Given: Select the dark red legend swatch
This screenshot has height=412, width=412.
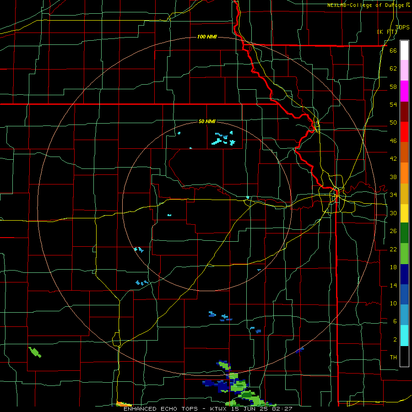Looking at the screenshot, I should click(404, 112).
